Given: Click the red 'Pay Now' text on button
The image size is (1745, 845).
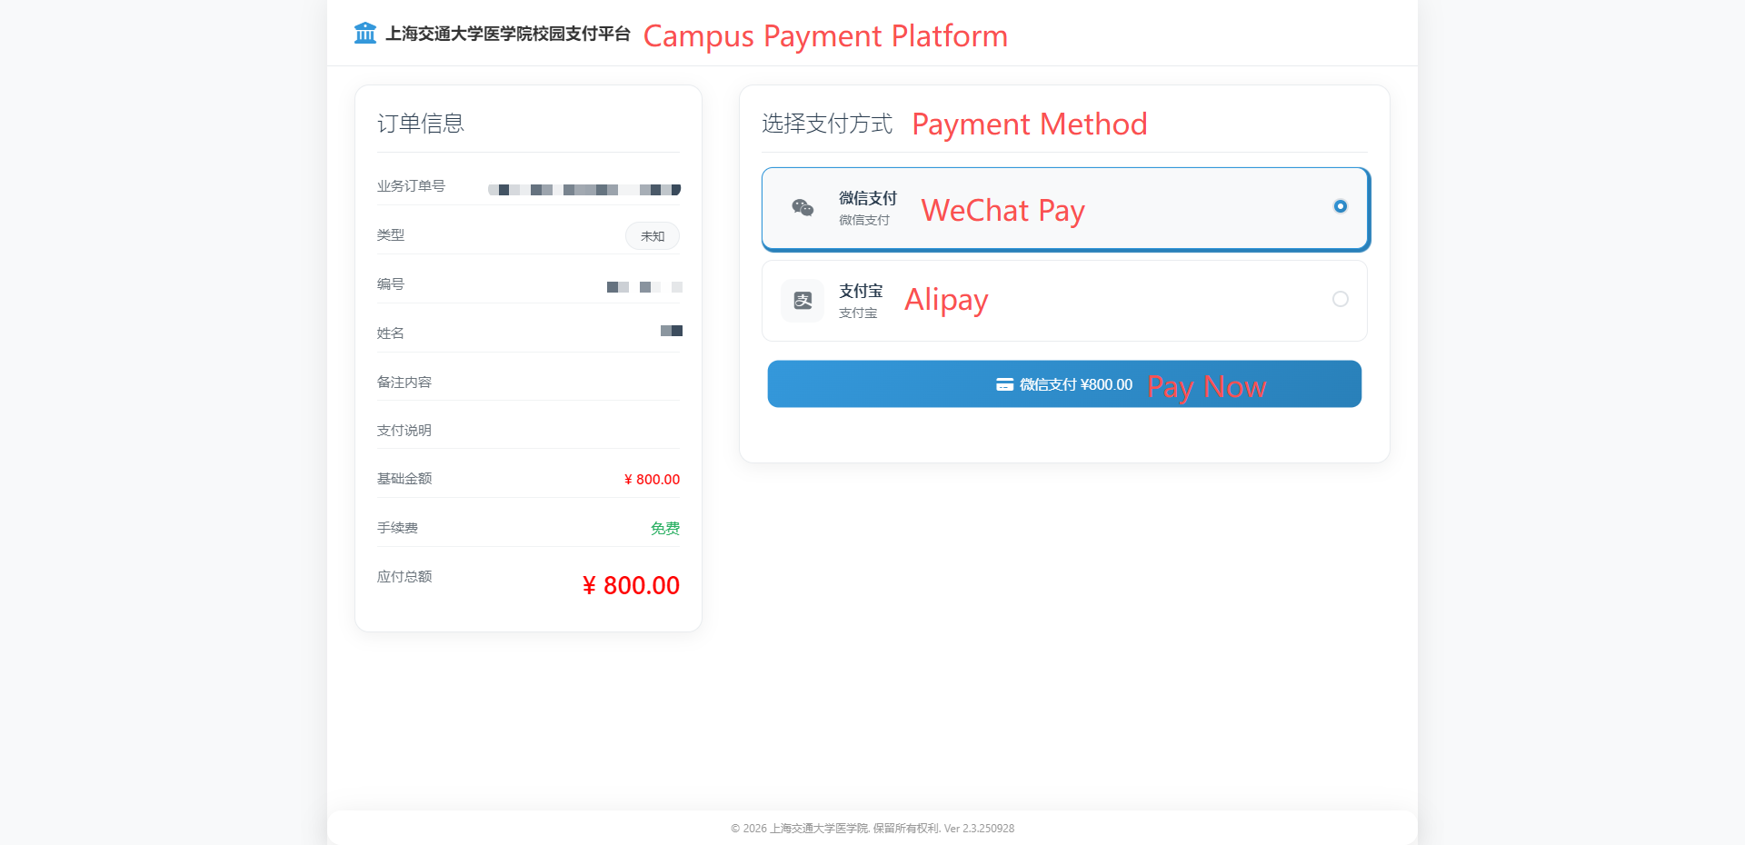Looking at the screenshot, I should click(x=1206, y=387).
